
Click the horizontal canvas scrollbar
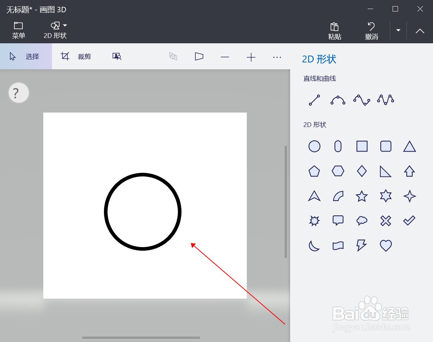(x=141, y=338)
